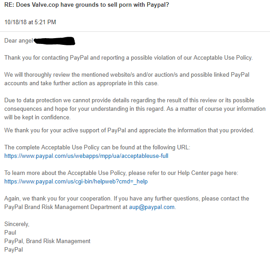Click 'Again, we thank you for your cooperation' sentence

tap(126, 198)
